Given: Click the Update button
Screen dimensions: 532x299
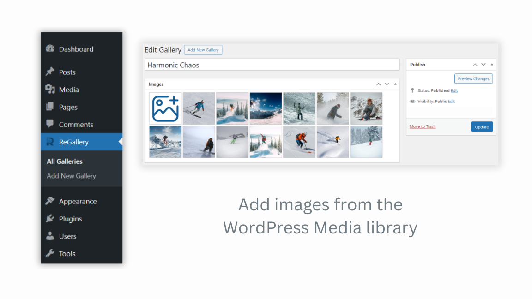Looking at the screenshot, I should pos(482,126).
